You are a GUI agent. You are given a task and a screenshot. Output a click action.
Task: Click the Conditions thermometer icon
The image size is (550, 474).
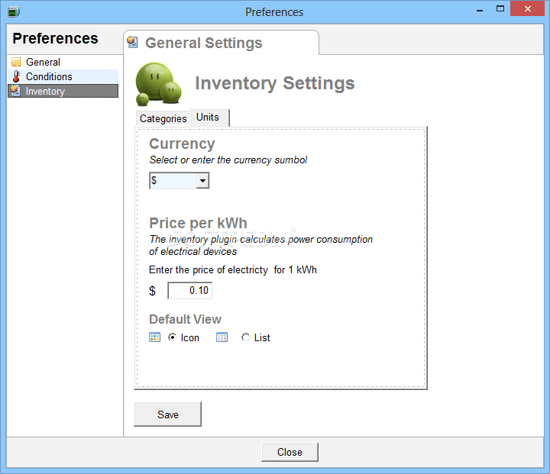tap(16, 76)
